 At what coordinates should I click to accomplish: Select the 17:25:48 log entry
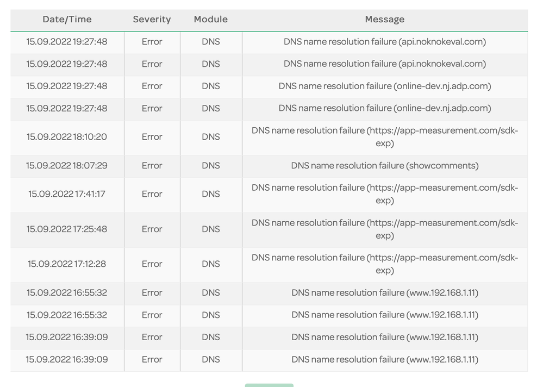click(384, 229)
